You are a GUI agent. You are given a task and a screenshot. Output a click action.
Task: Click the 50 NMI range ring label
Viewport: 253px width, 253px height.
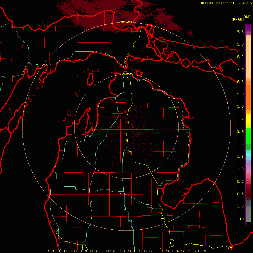[126, 74]
